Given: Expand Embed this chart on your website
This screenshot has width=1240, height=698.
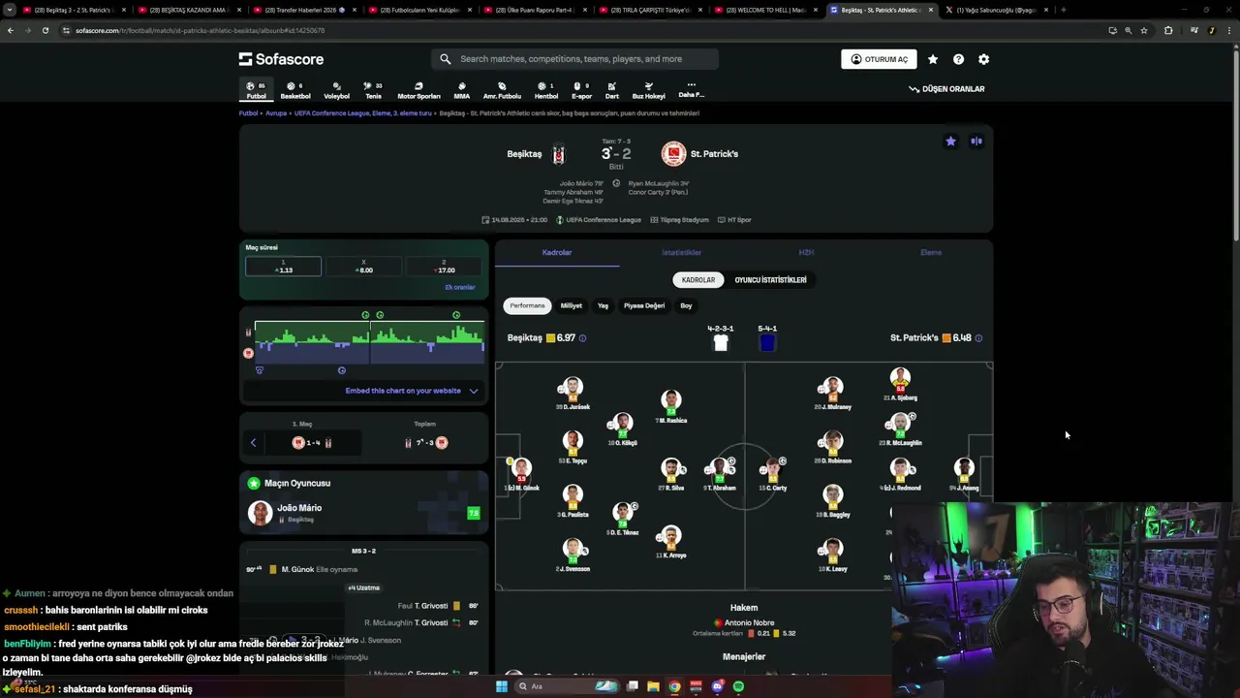Looking at the screenshot, I should pos(412,391).
